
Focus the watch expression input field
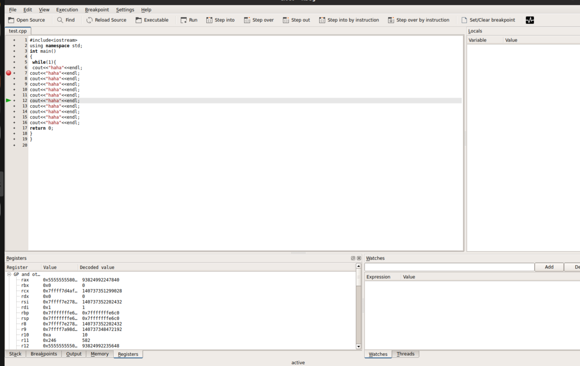(x=449, y=267)
